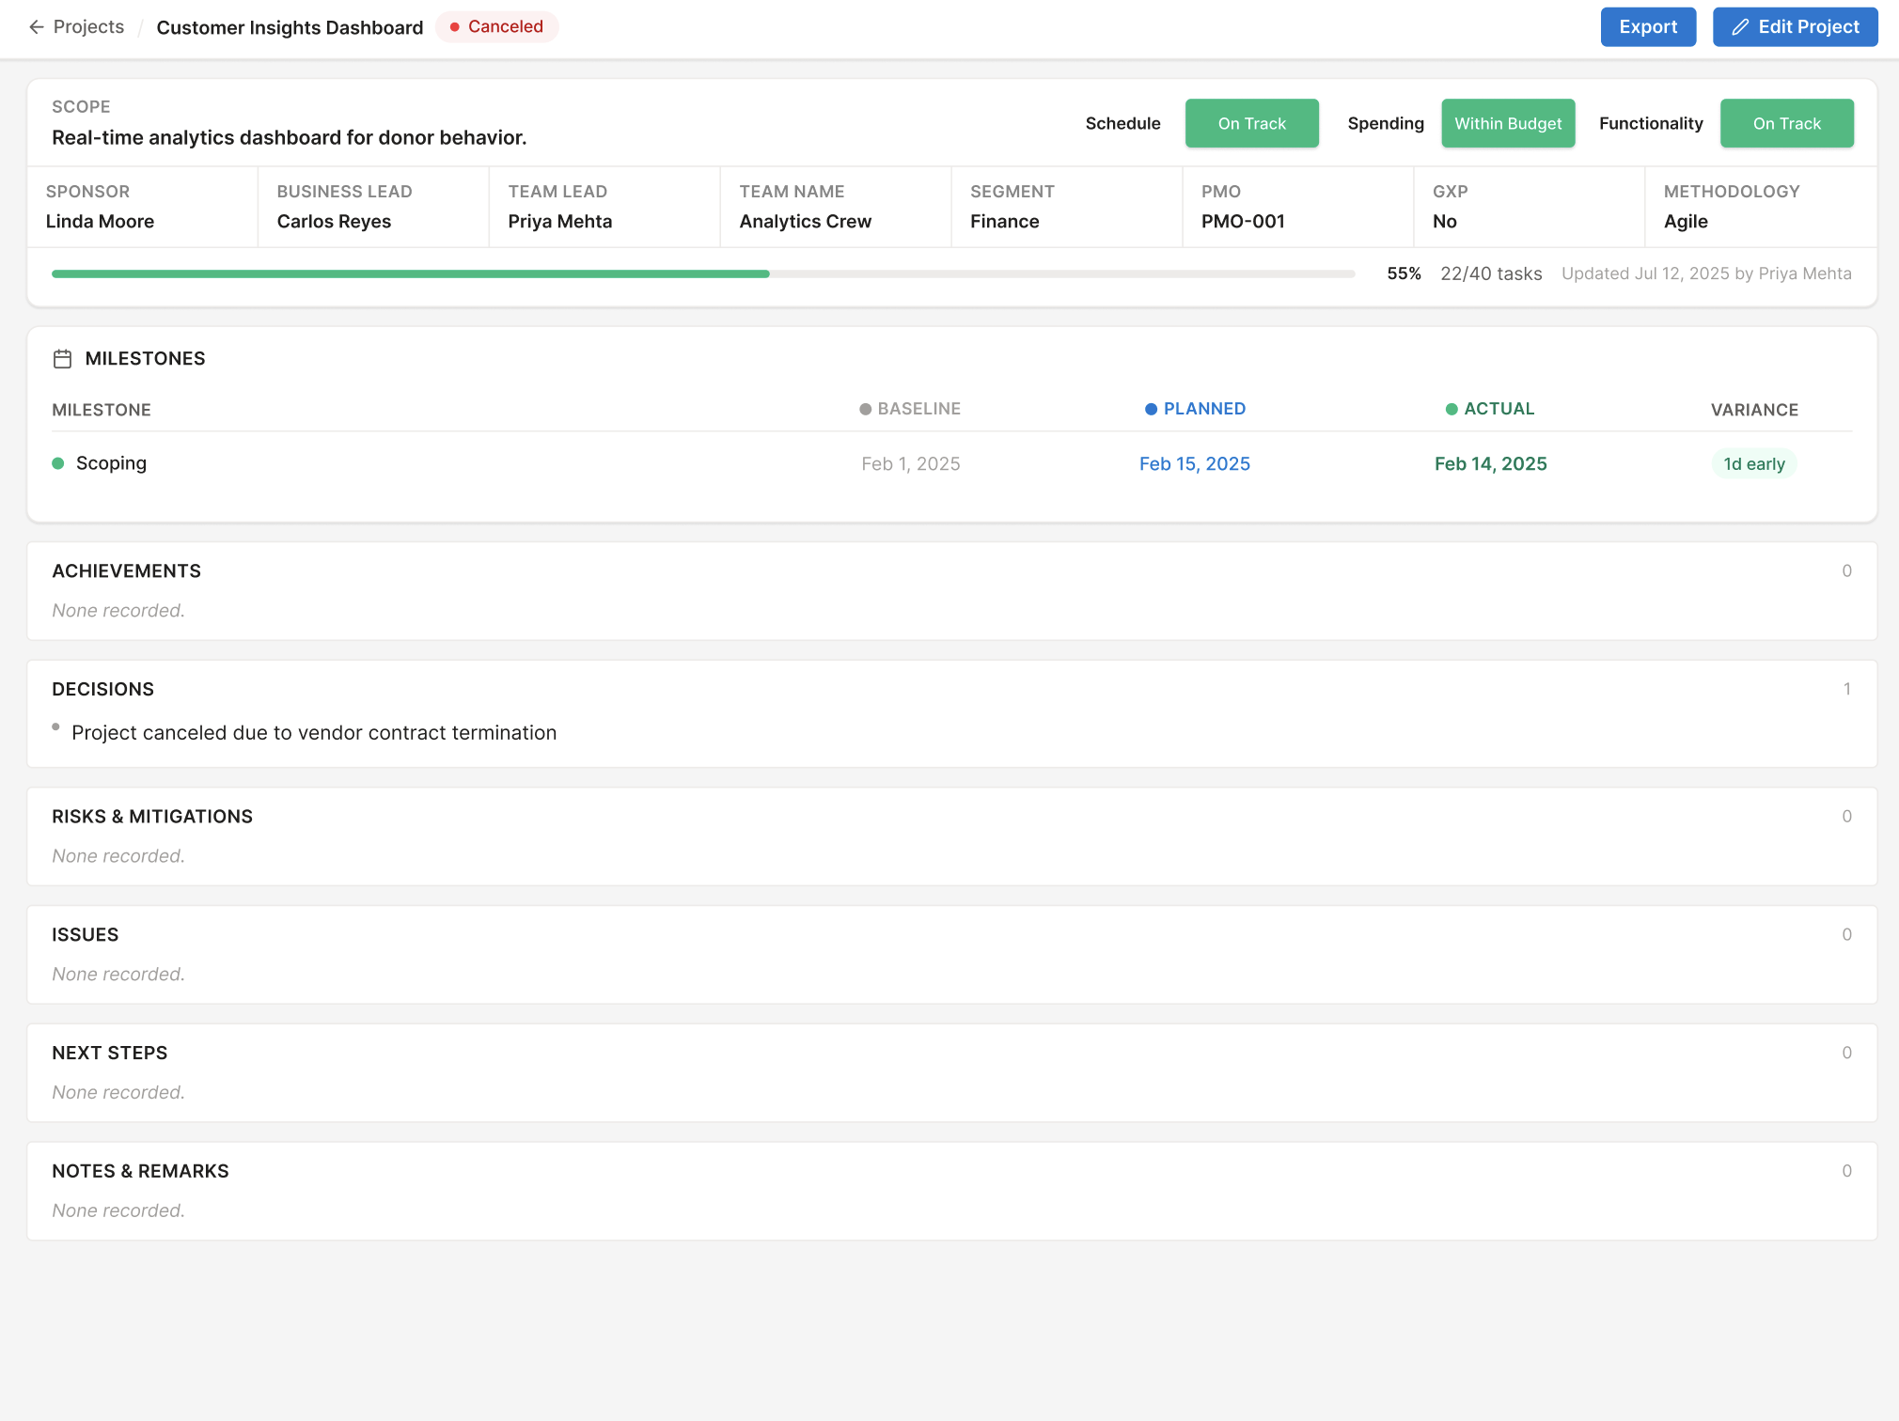Click the blue Planned legend dot

pos(1151,410)
